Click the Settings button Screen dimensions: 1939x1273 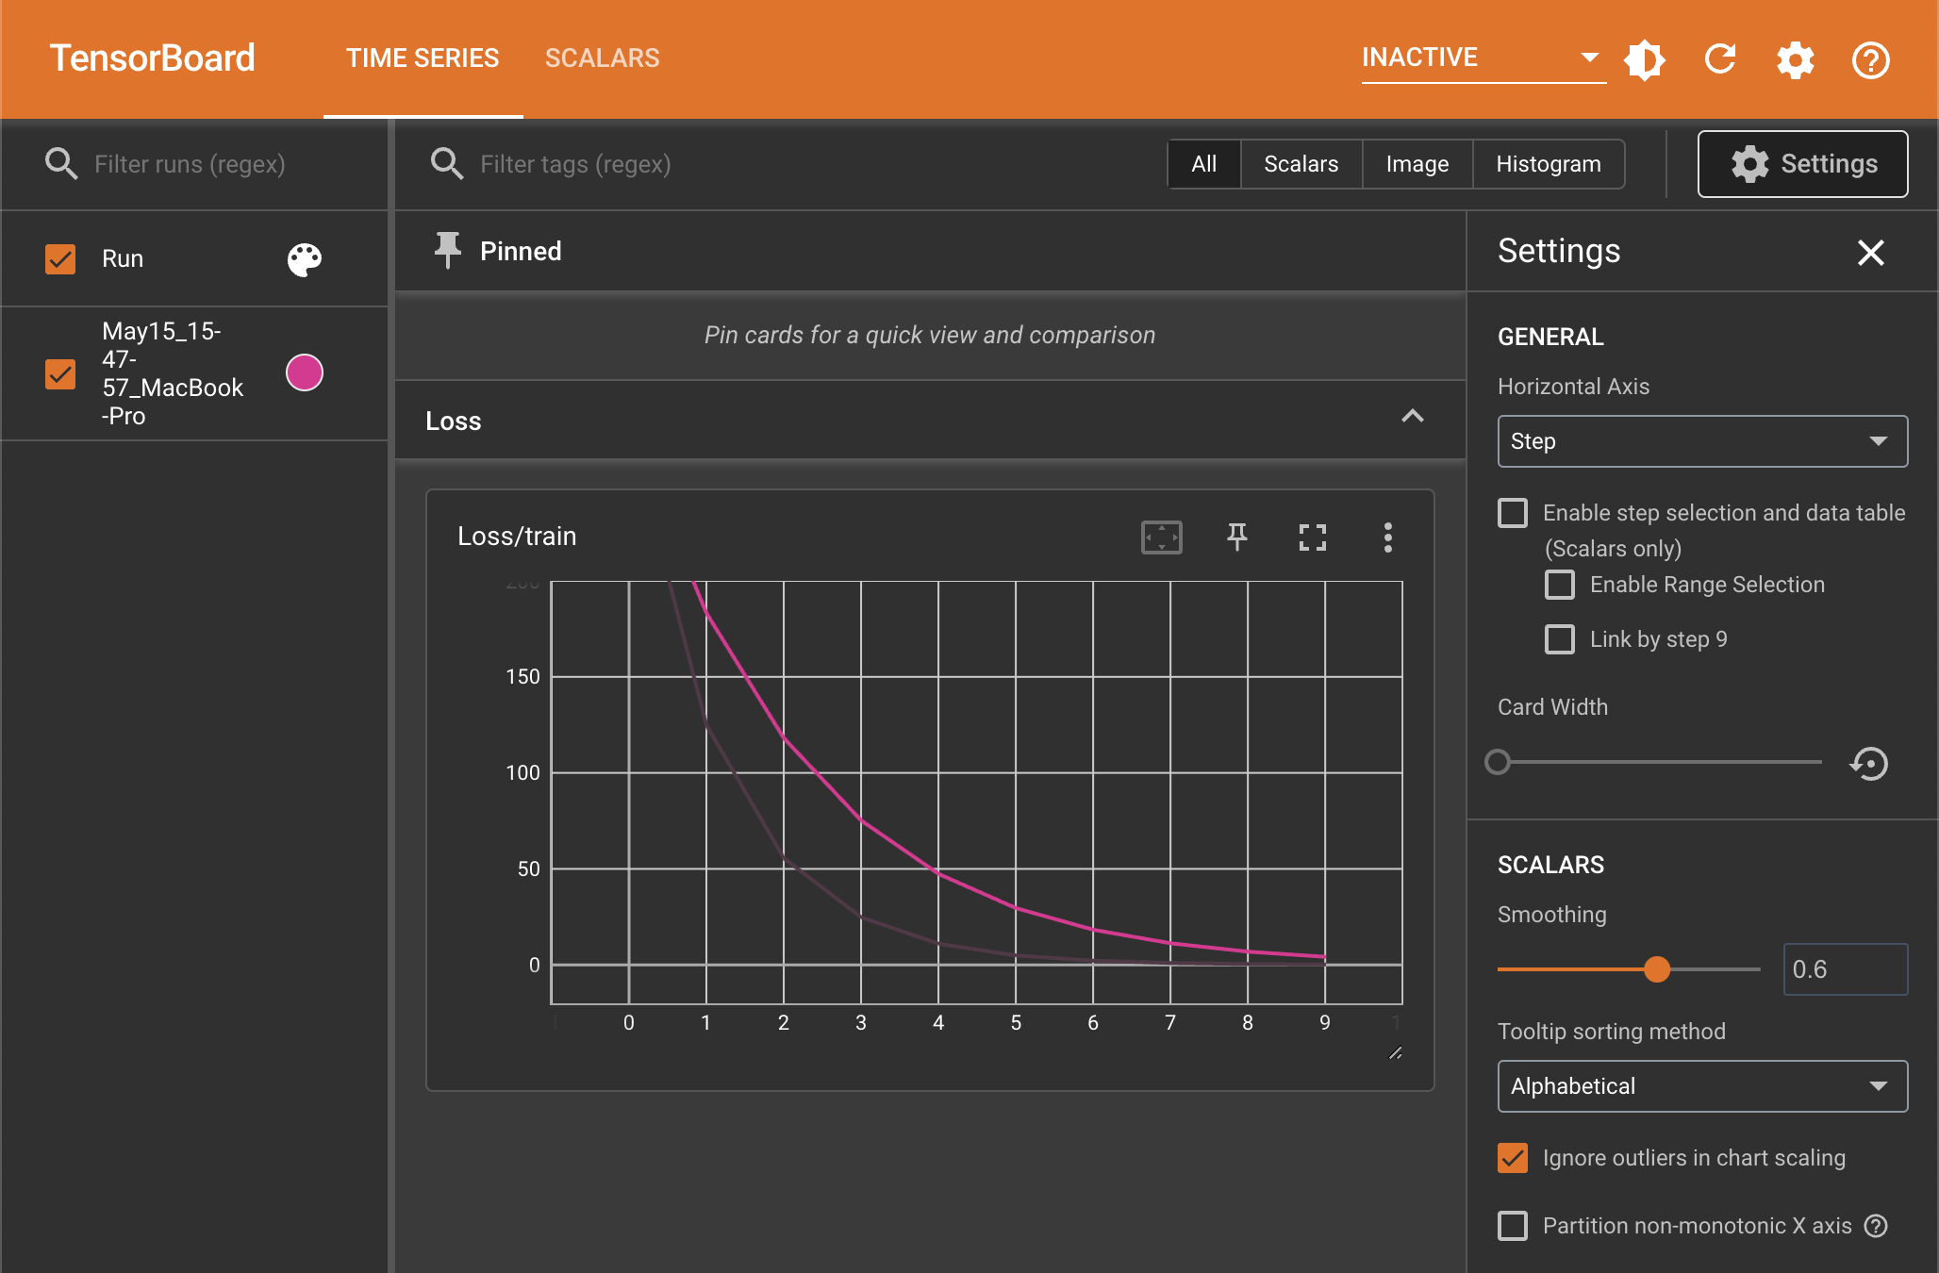1802,164
